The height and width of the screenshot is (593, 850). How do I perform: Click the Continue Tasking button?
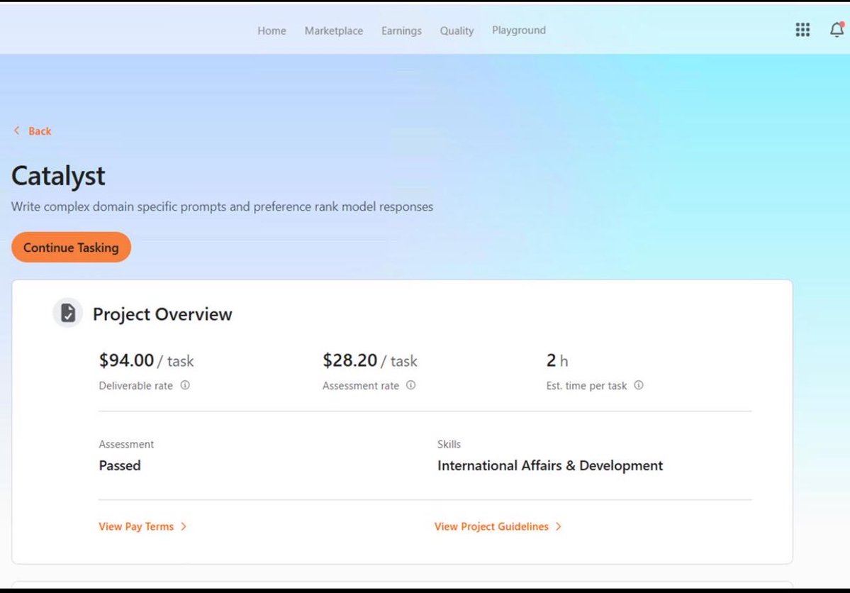(71, 248)
